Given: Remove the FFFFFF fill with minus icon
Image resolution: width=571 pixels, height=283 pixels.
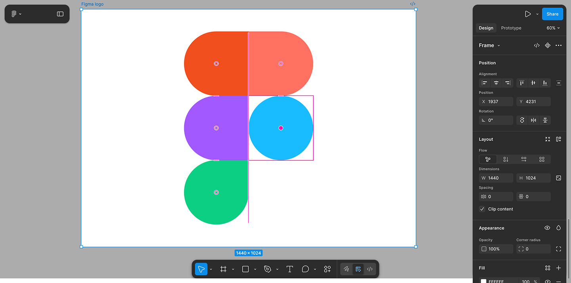Looking at the screenshot, I should [x=559, y=281].
